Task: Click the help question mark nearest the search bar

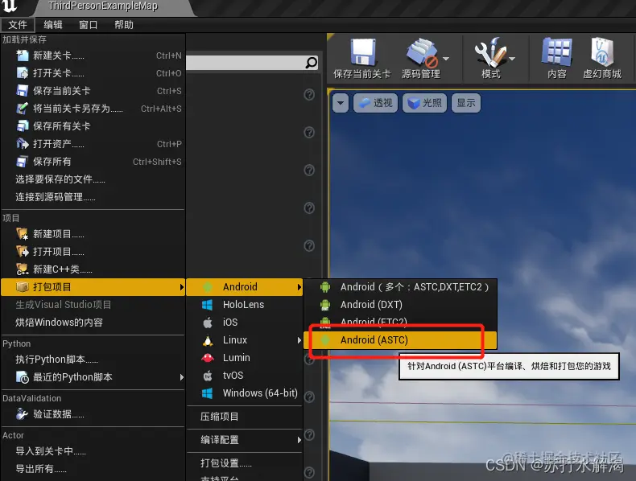Action: click(309, 94)
